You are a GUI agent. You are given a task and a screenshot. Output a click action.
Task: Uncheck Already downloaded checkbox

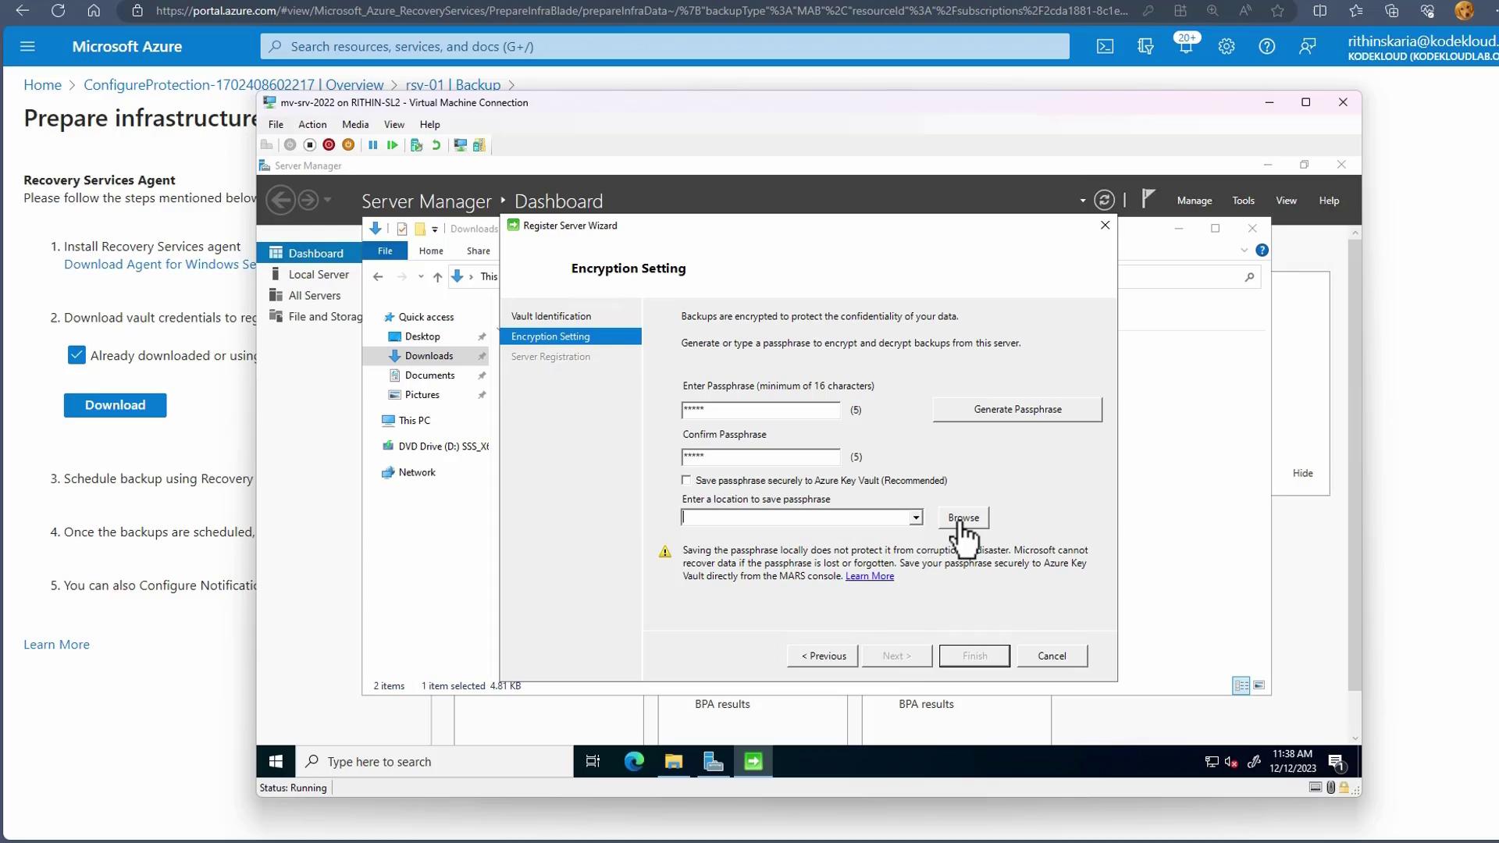click(x=77, y=355)
